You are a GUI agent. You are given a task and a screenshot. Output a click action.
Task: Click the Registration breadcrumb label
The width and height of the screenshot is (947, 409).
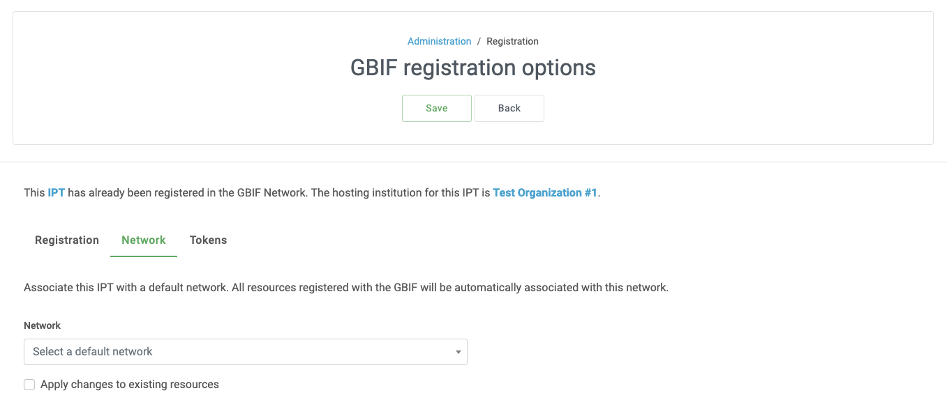[512, 41]
